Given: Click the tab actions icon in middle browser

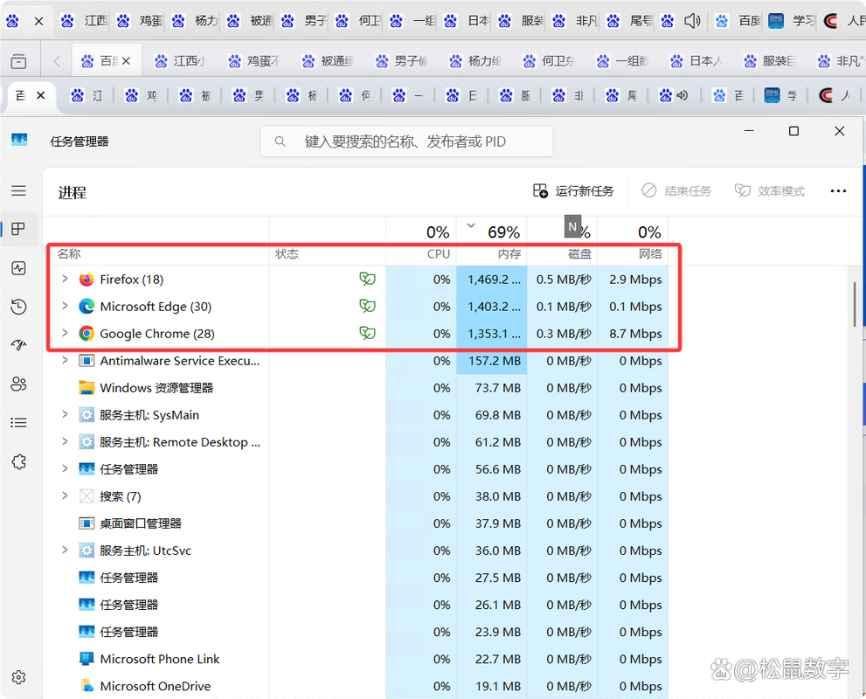Looking at the screenshot, I should tap(18, 61).
